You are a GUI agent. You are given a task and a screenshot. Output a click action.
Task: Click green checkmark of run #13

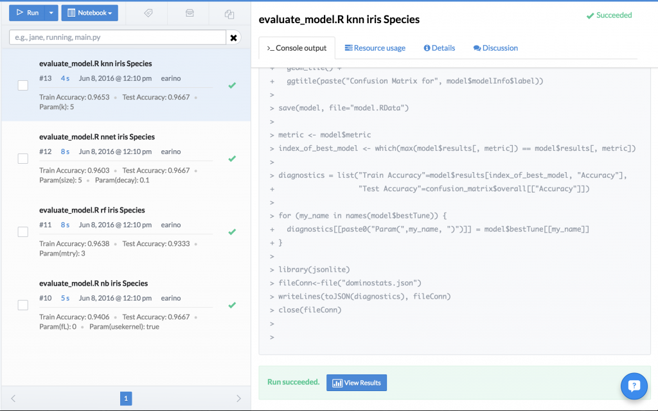[232, 85]
